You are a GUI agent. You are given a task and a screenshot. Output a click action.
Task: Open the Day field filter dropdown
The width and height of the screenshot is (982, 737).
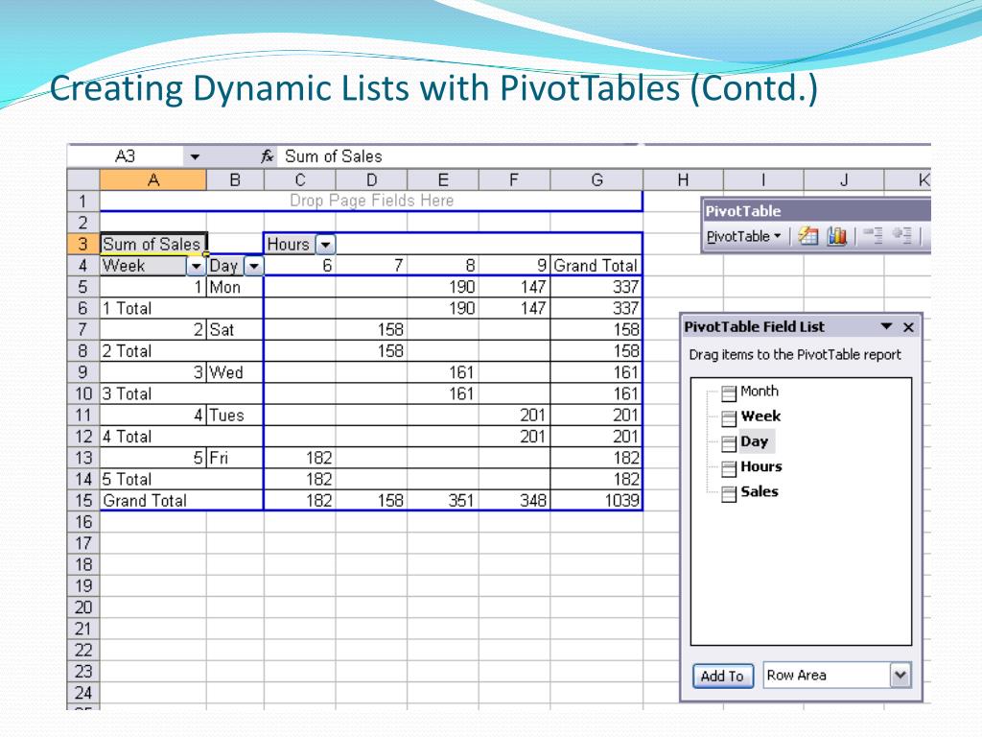pyautogui.click(x=253, y=267)
